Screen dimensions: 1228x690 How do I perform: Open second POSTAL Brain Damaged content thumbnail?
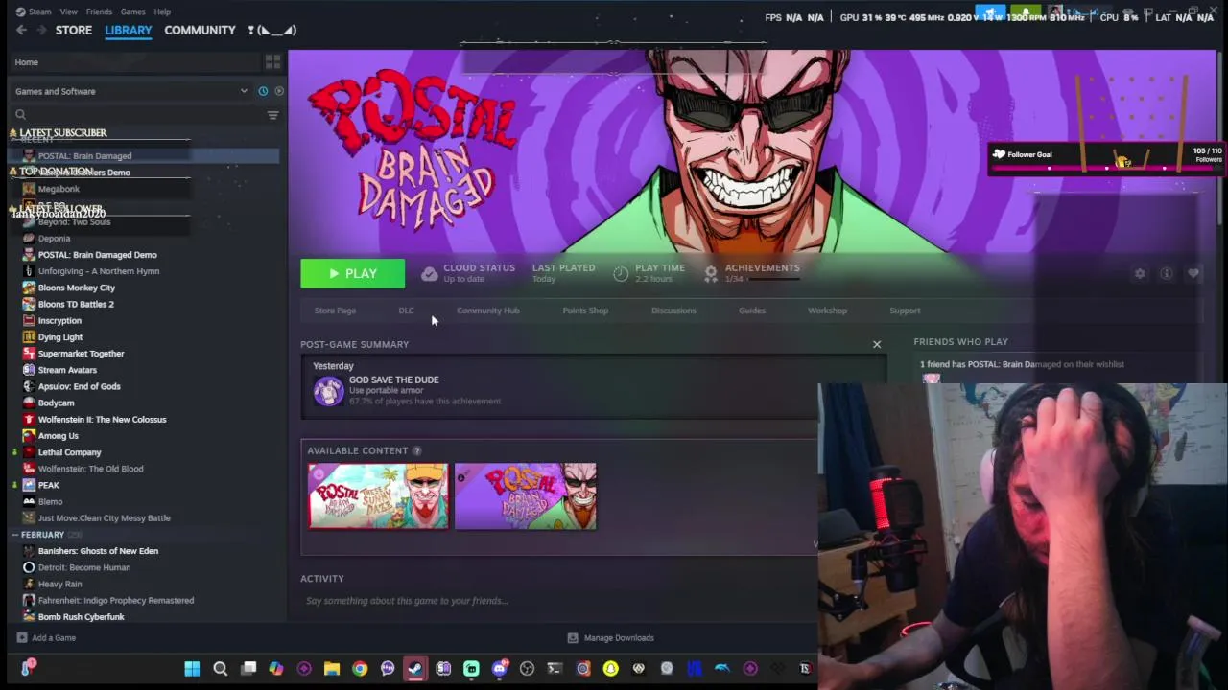coord(526,496)
